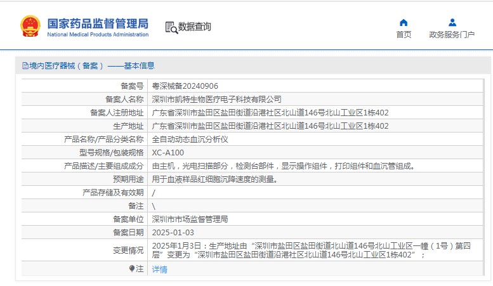Click the document icon beside 境内医疗器械

coord(25,66)
